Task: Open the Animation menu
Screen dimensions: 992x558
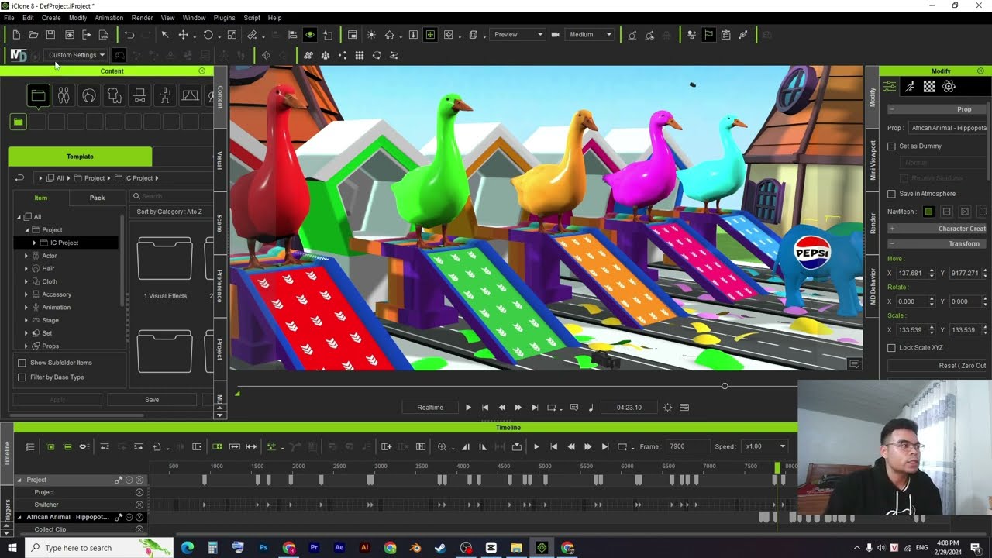Action: 108,18
